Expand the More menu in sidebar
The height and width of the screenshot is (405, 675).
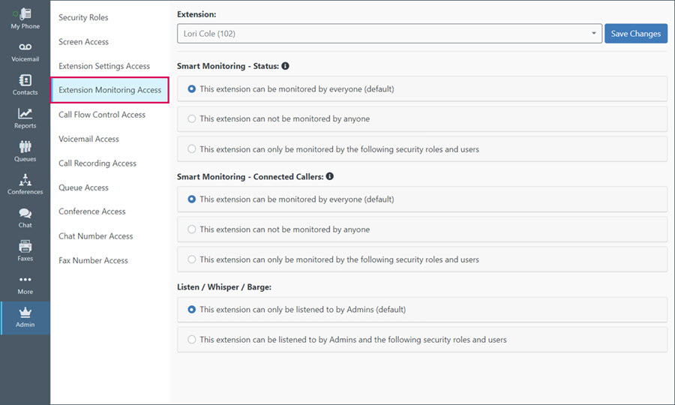(x=25, y=285)
